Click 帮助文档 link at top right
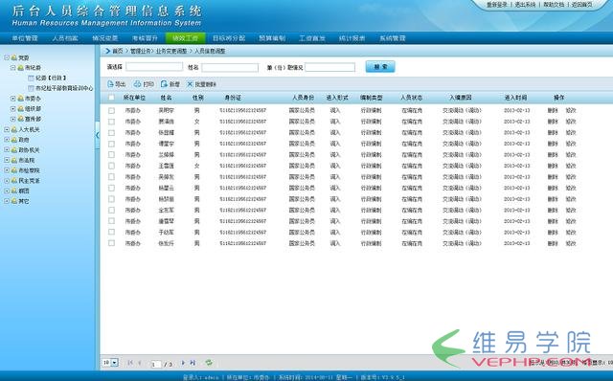 [554, 5]
